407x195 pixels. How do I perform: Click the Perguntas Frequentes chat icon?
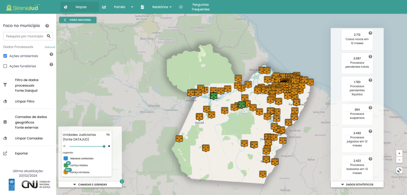(181, 7)
